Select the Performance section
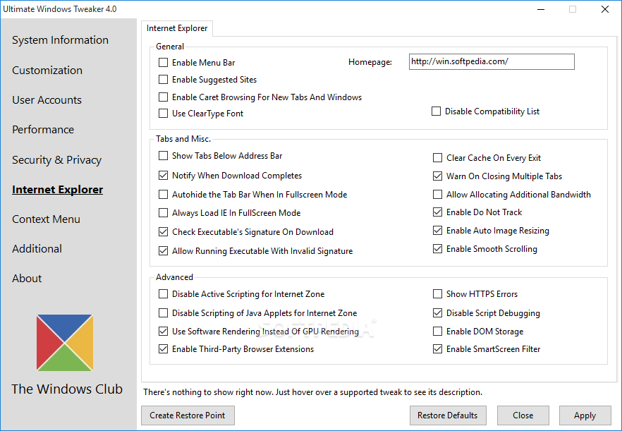 point(43,130)
